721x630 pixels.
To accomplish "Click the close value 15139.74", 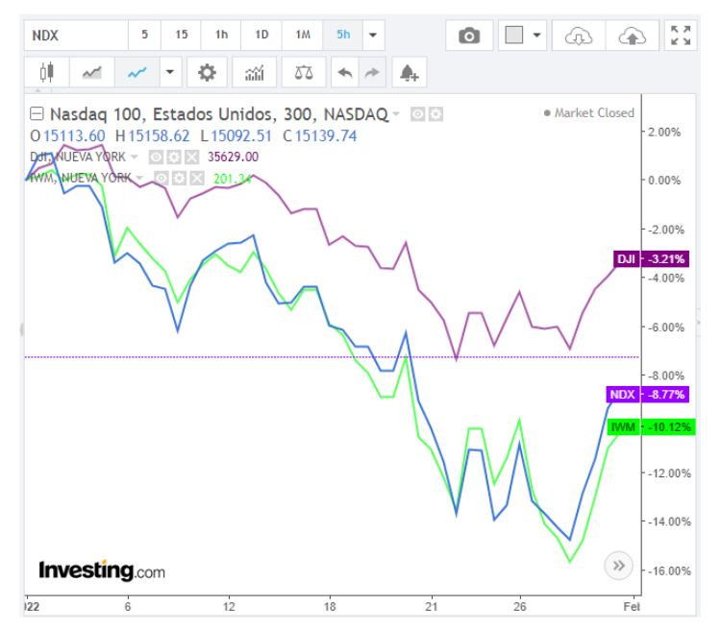I will (x=326, y=136).
